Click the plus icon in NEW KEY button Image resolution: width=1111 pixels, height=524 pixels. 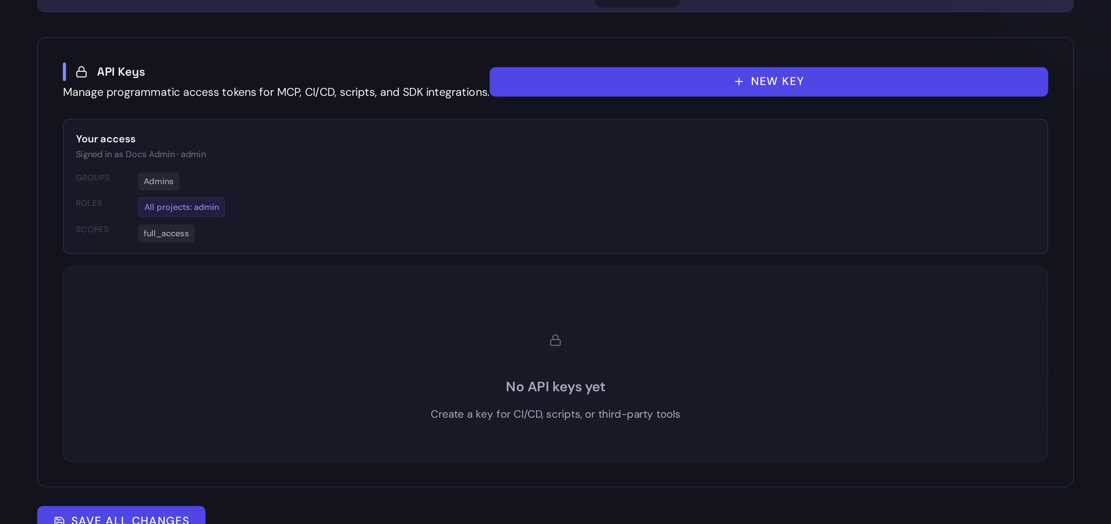739,82
